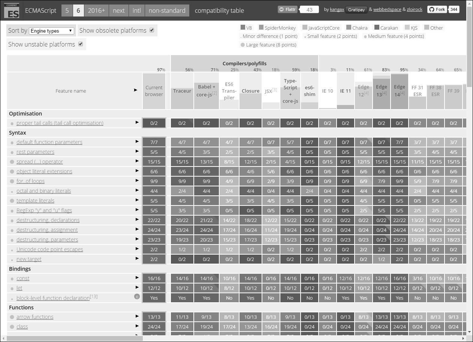This screenshot has height=342, width=473.
Task: Expand template literals row arrow
Action: [x=137, y=200]
